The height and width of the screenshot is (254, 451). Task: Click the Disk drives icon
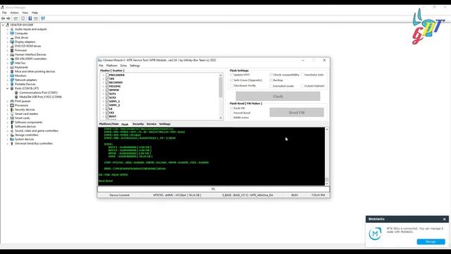12,37
